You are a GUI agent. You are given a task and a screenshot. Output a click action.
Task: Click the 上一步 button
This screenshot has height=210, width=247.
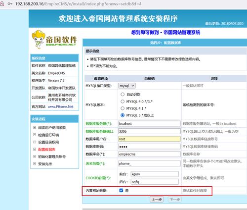[x=157, y=200]
